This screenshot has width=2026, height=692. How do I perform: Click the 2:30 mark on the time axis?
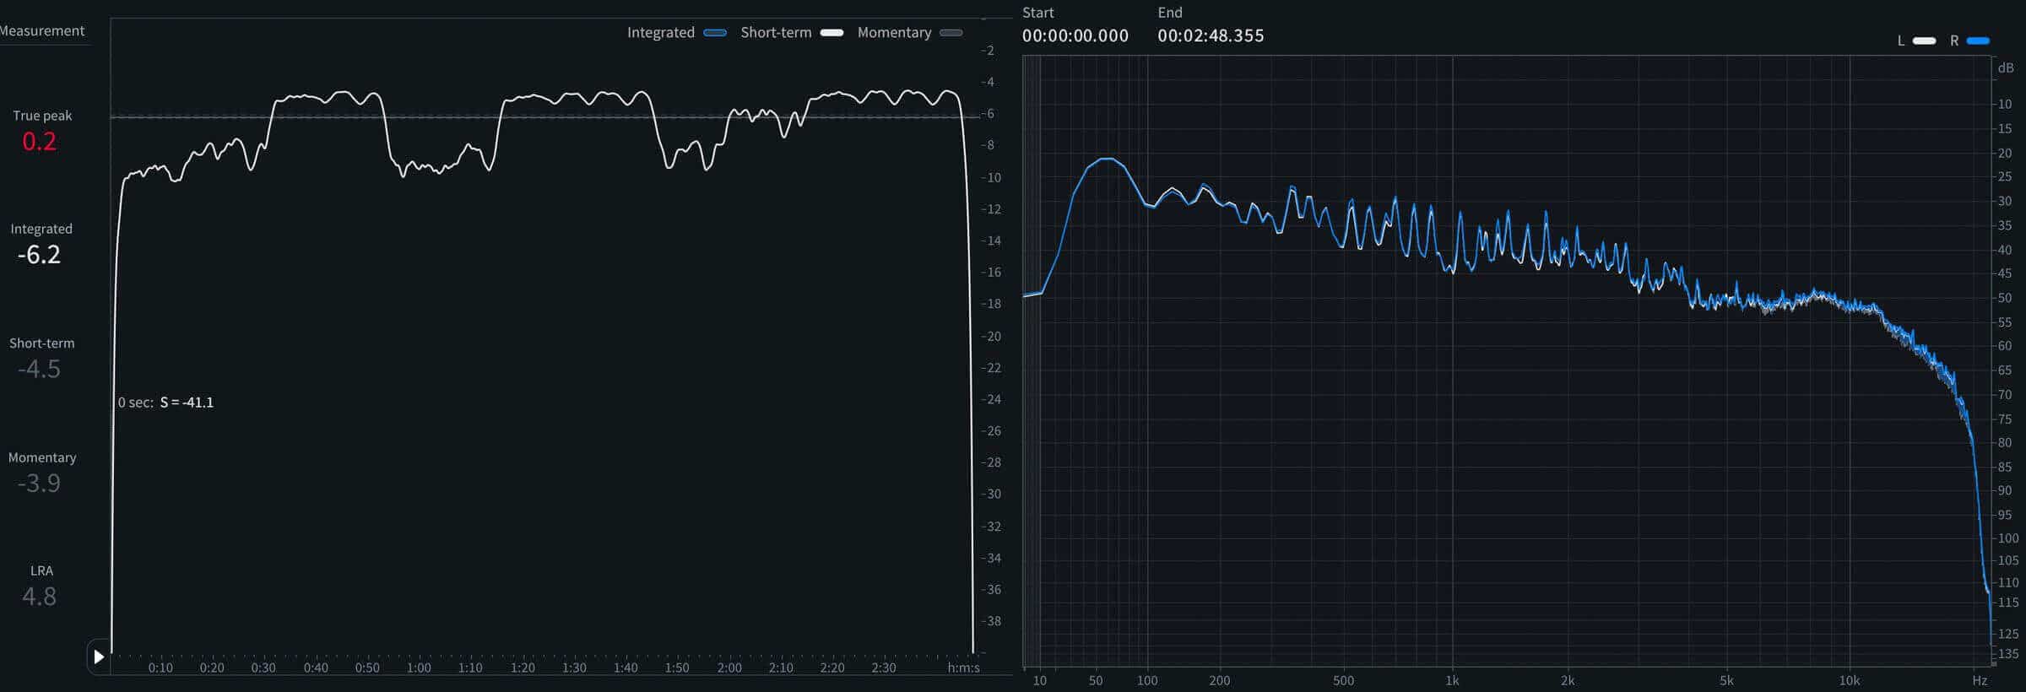[884, 668]
